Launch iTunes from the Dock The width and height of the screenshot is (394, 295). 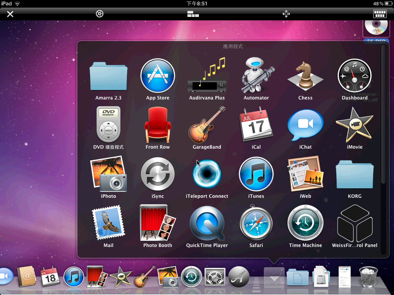coord(73,277)
